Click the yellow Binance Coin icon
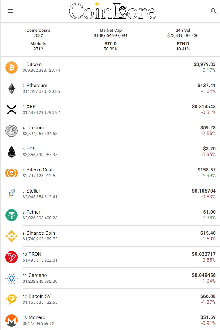 12,236
